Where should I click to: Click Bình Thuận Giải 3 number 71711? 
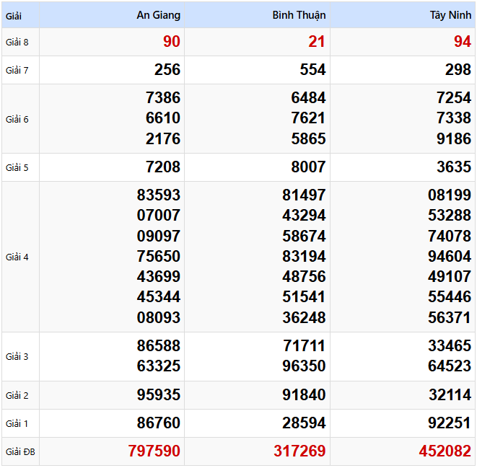click(x=304, y=346)
